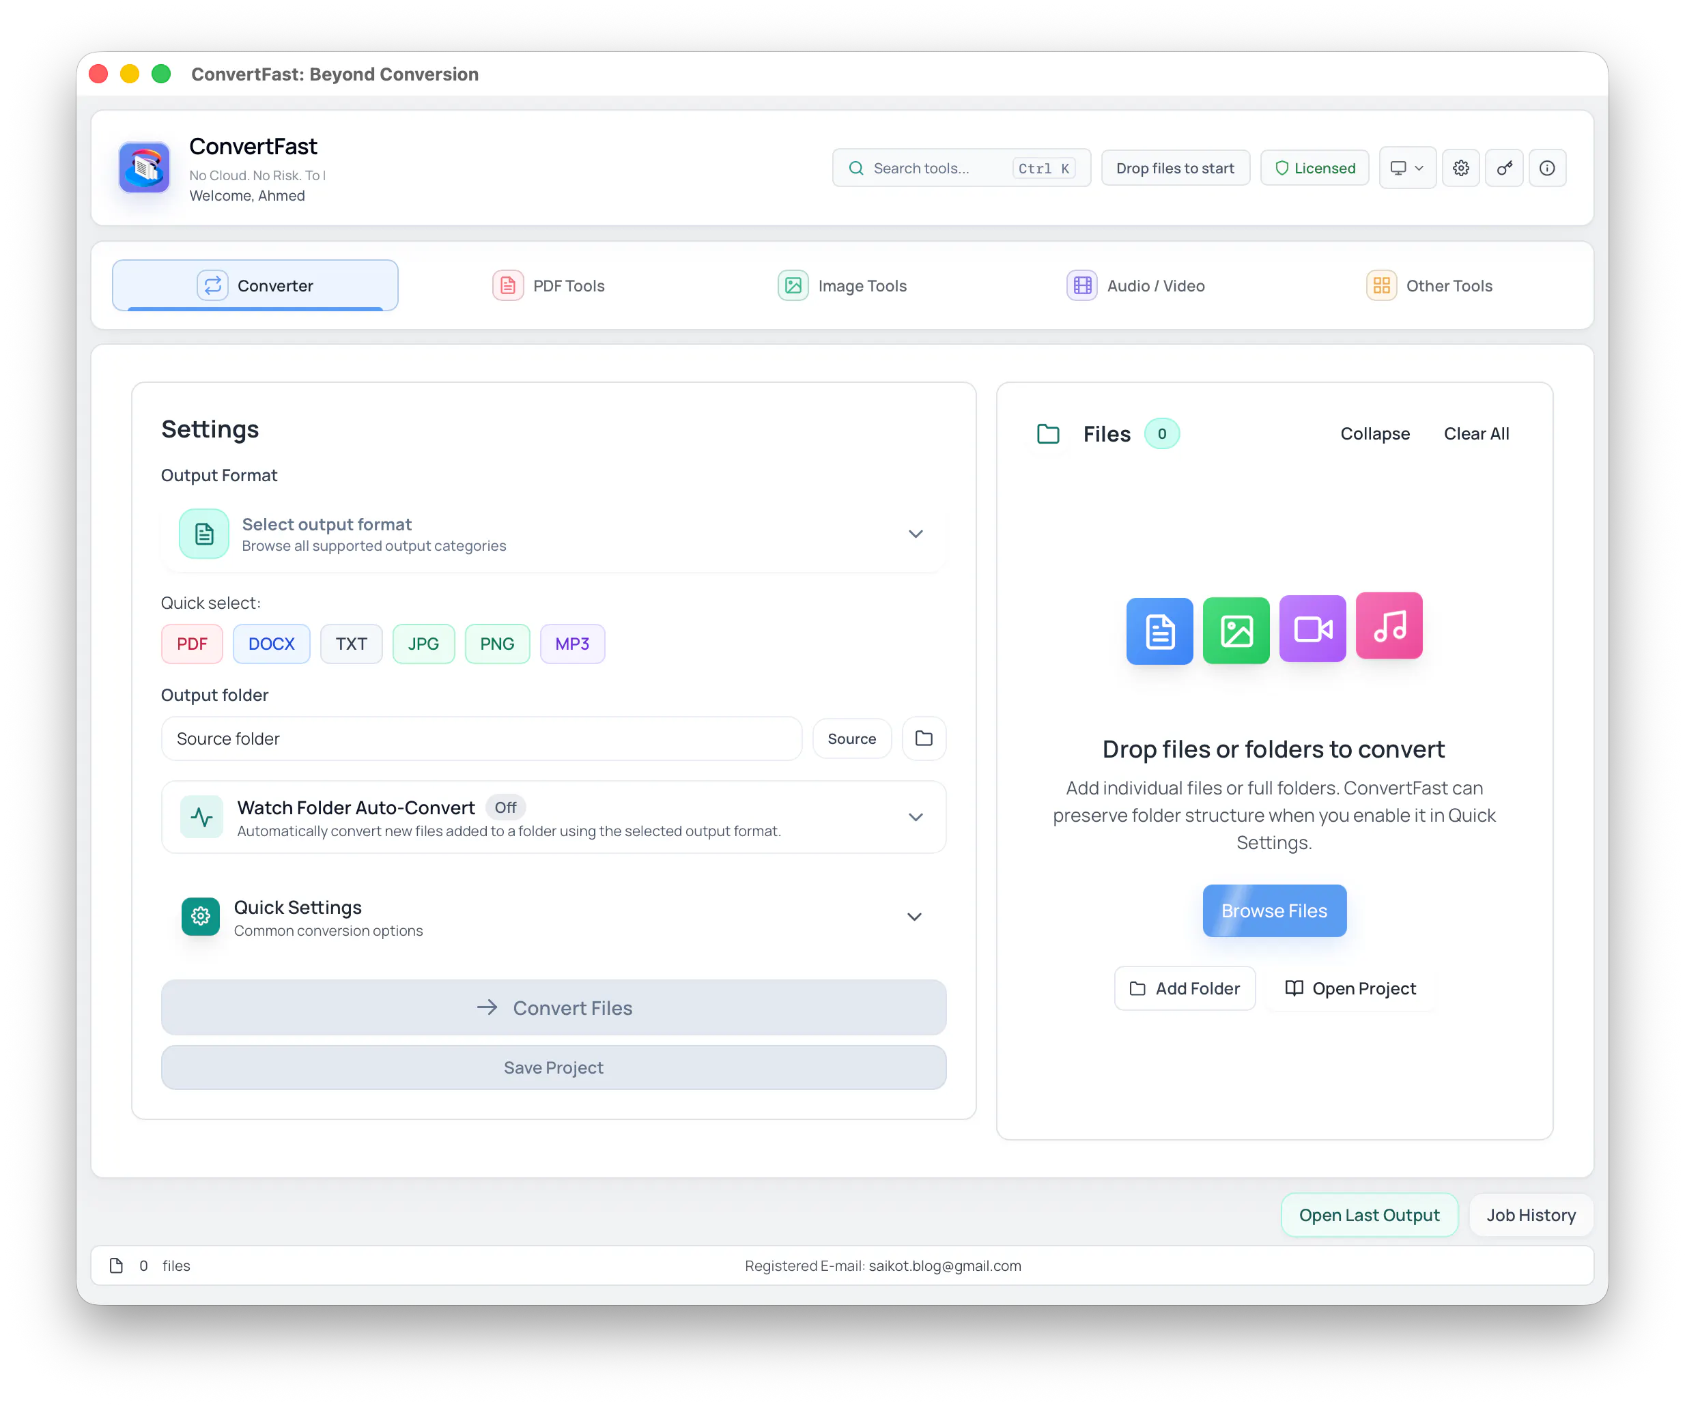Click the Watch Folder activity pulse icon
Screen dimensions: 1685x1406
[201, 817]
